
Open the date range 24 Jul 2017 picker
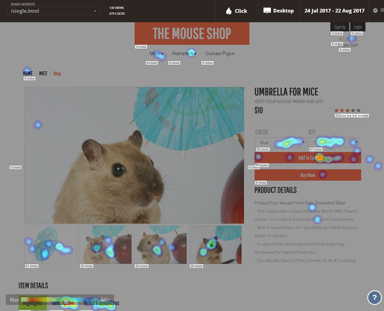(x=334, y=11)
